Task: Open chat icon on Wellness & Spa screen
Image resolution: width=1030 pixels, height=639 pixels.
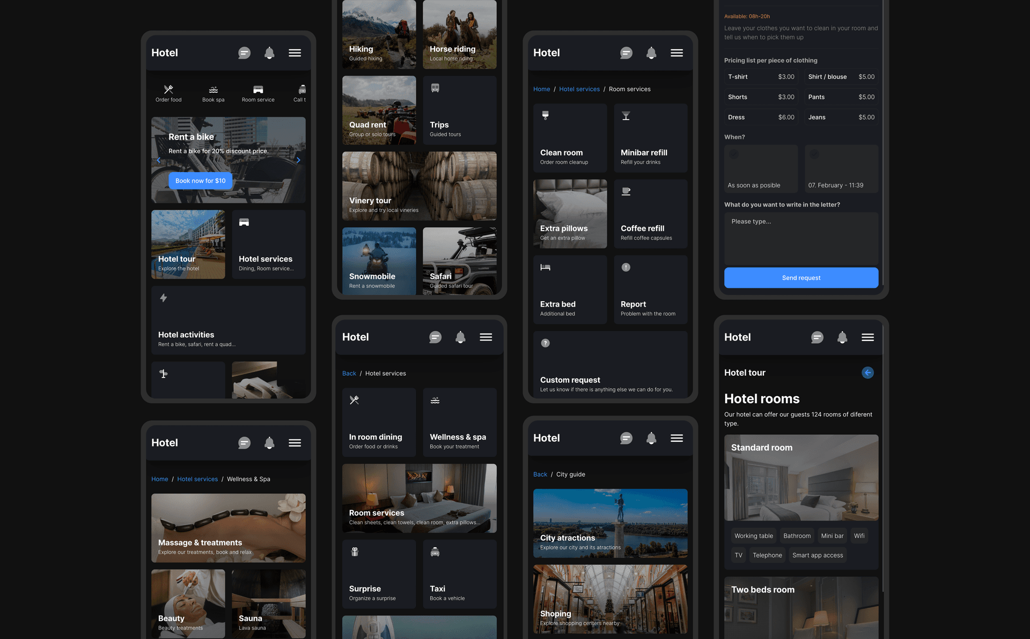Action: (x=244, y=443)
